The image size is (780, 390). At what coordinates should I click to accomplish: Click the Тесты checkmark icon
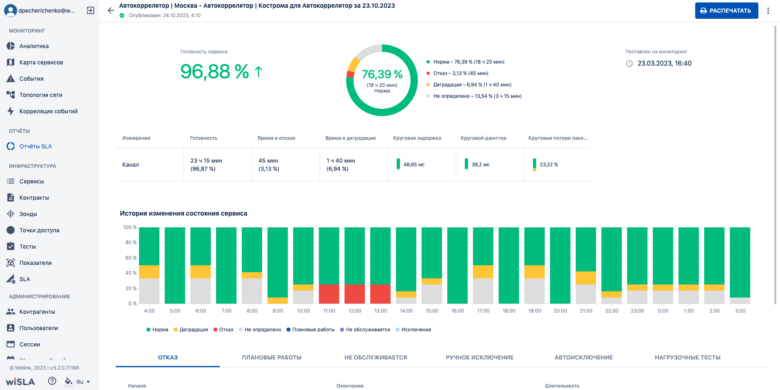11,247
